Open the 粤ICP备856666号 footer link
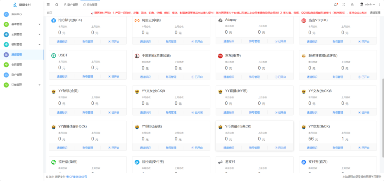384x181 pixels. tap(76, 177)
